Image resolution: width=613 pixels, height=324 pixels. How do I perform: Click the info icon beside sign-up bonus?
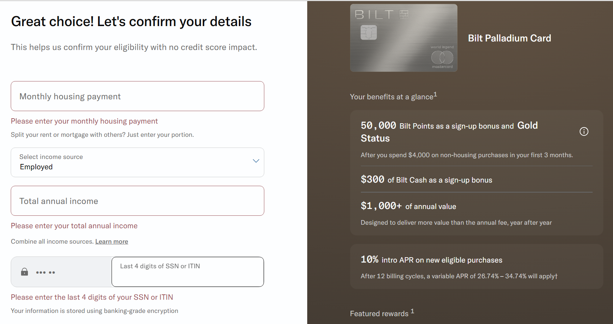pos(584,131)
